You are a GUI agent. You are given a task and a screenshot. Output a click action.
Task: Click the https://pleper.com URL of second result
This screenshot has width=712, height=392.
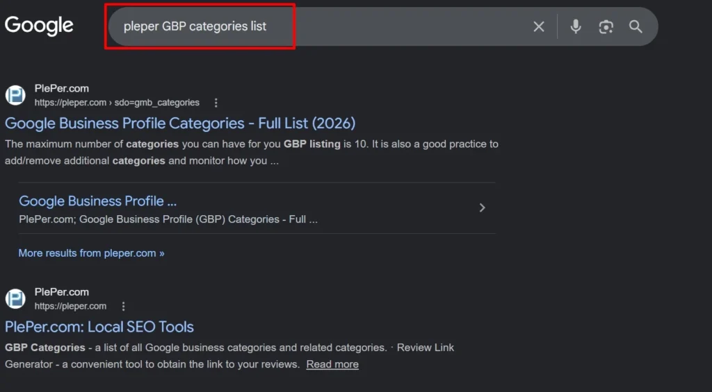coord(70,307)
